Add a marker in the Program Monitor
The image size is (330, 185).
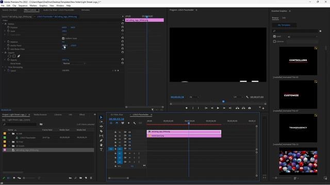[187, 108]
